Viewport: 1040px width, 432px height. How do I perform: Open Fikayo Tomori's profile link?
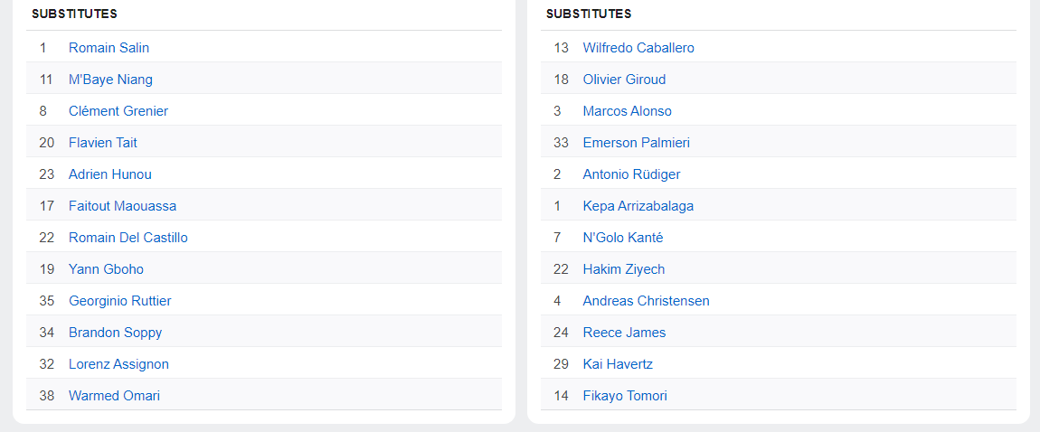click(625, 396)
